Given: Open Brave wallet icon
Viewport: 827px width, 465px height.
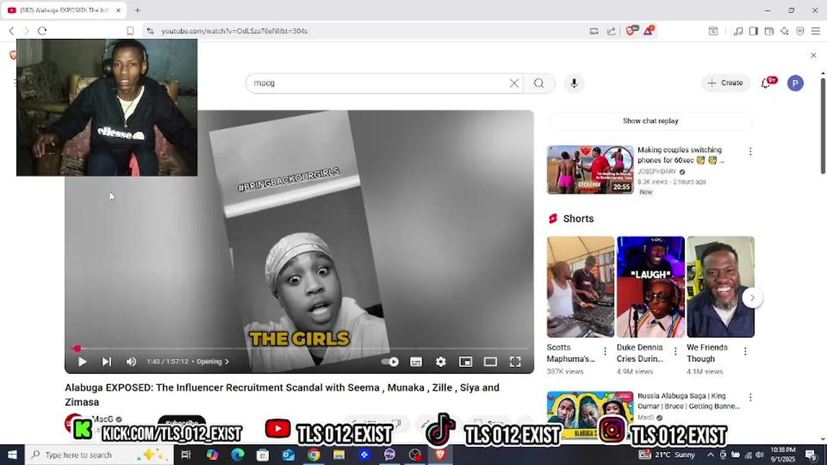Looking at the screenshot, I should point(769,31).
